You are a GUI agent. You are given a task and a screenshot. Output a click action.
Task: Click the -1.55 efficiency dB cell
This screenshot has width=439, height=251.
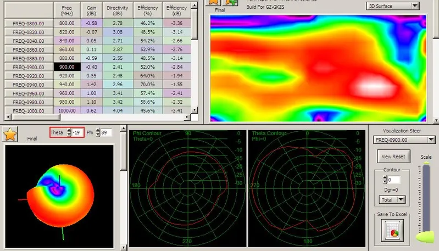pos(177,85)
